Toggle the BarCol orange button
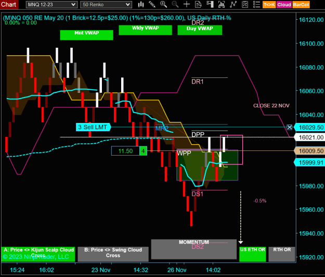Screen dimensions: 325x277 point(301,5)
